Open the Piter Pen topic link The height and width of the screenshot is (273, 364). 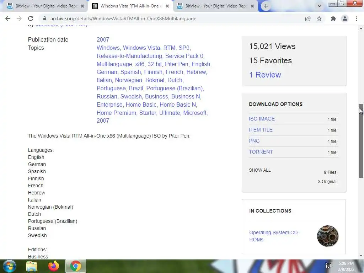tap(176, 64)
